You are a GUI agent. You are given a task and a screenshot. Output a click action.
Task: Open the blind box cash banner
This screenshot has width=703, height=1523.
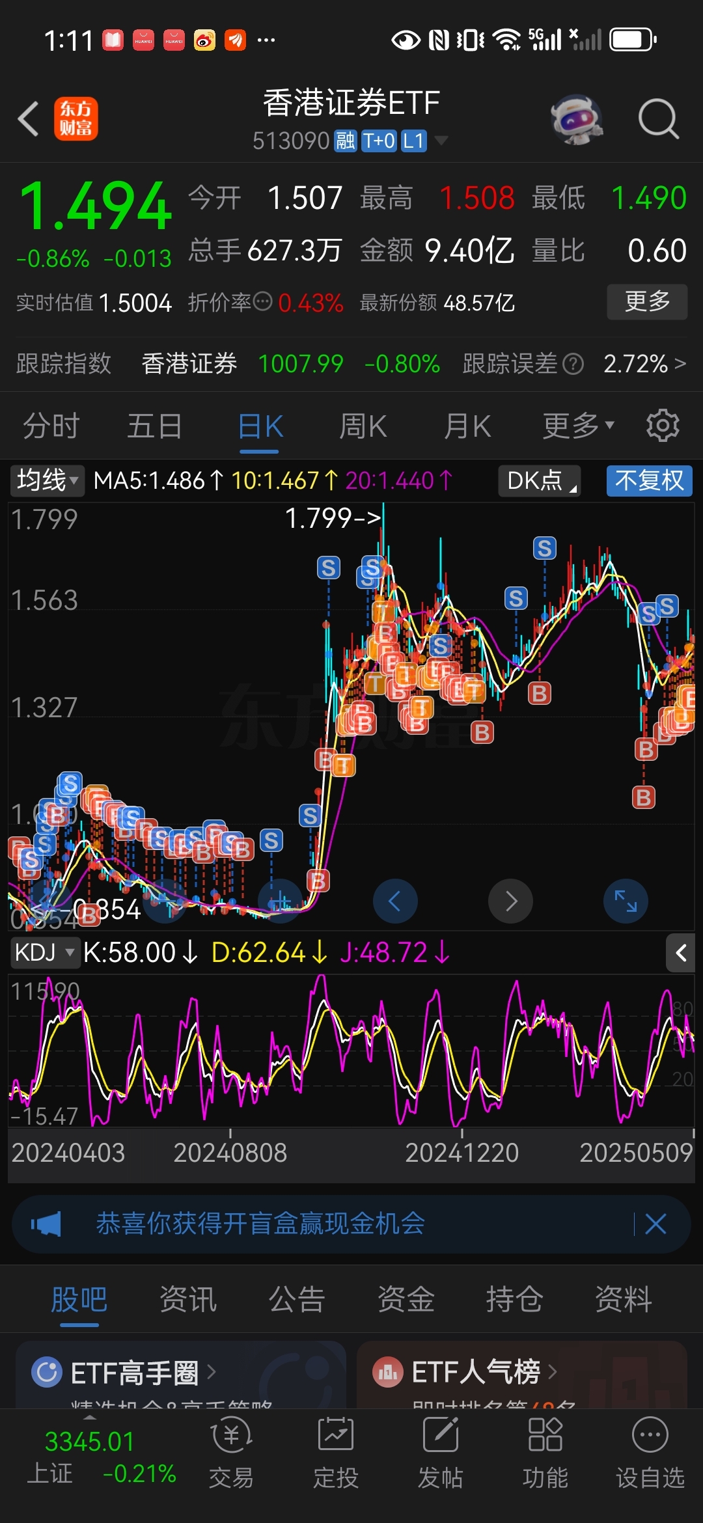(x=351, y=1224)
